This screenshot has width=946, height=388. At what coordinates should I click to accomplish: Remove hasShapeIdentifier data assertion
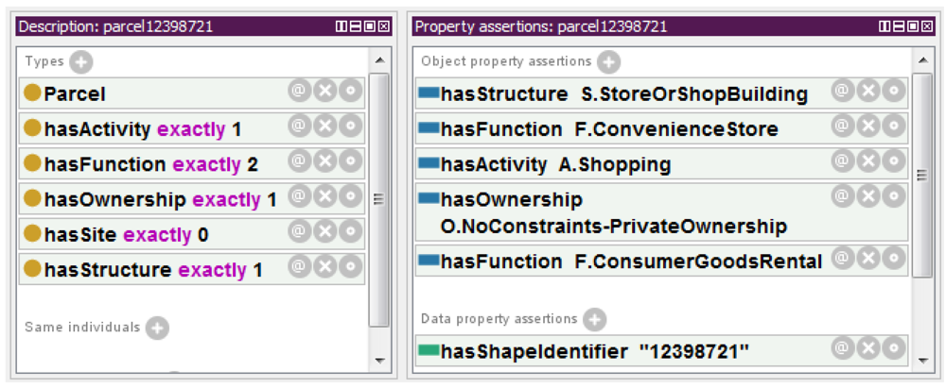pos(868,347)
